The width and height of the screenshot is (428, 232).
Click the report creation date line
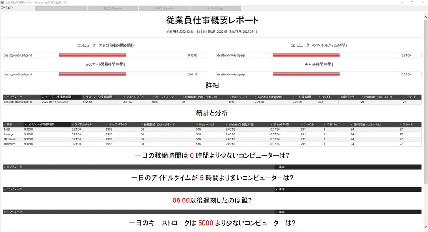point(212,32)
